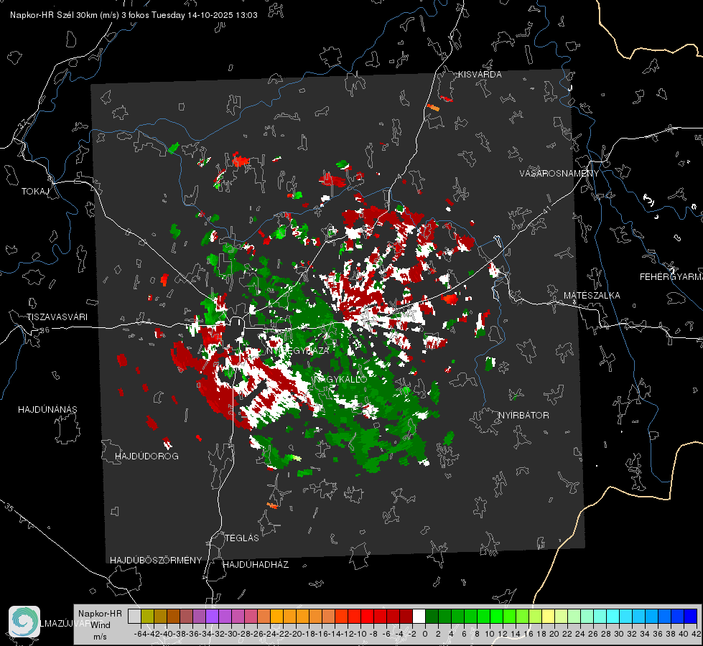Viewport: 703px width, 646px height.
Task: Click the HAJDÚNÁNÁS town label
Action: [47, 410]
